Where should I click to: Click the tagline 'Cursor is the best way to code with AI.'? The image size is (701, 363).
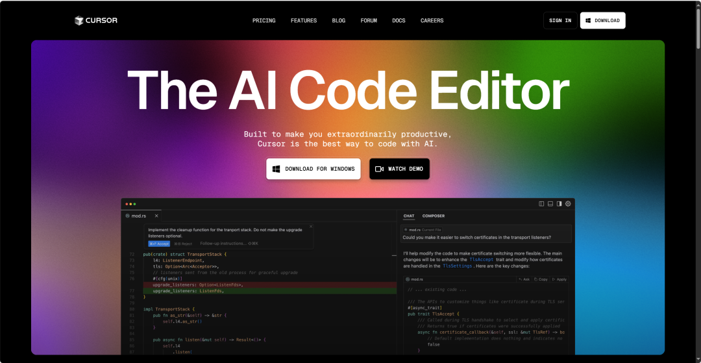[348, 144]
